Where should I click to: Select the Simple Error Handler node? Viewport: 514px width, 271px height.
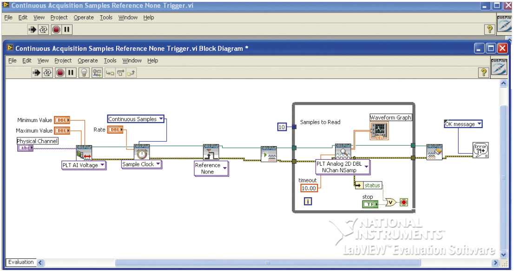click(481, 150)
